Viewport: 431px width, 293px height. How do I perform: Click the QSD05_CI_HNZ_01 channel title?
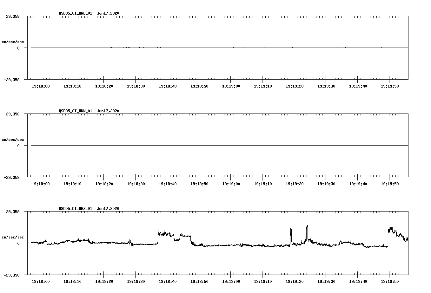click(76, 209)
